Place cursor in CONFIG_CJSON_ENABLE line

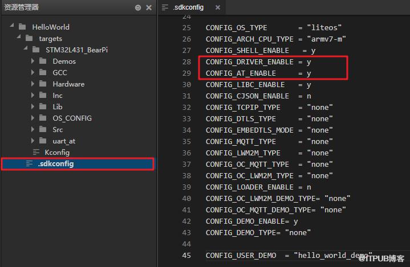(258, 96)
